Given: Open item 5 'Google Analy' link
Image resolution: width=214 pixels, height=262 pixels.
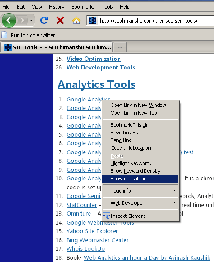Looking at the screenshot, I should click(x=84, y=134).
